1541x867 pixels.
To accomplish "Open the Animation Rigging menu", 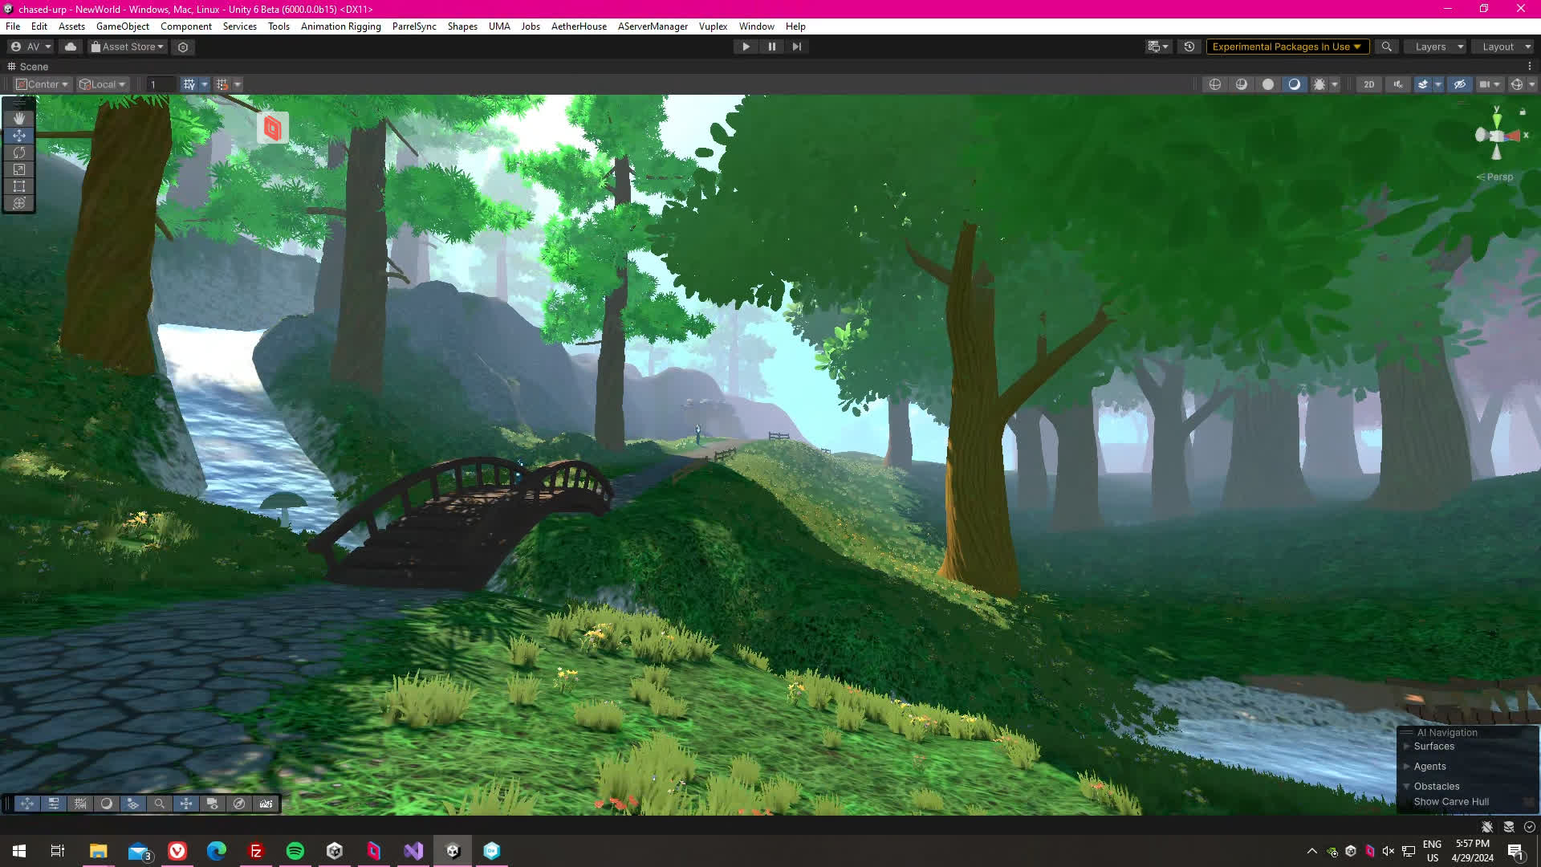I will [340, 26].
